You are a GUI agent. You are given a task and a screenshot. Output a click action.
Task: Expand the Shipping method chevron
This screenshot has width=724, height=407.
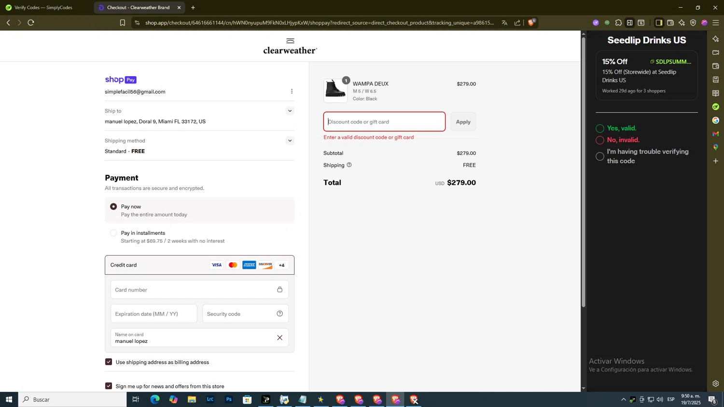pos(290,141)
